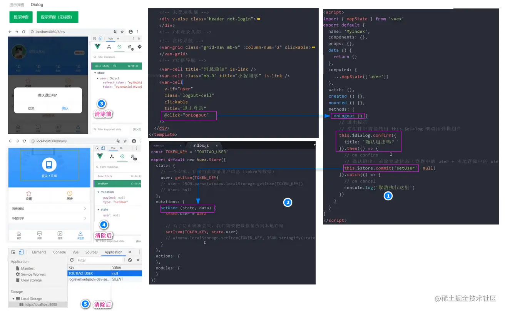Open Vuex time-travel tab beside the logout dialog
This screenshot has height=311, width=505.
tap(119, 47)
